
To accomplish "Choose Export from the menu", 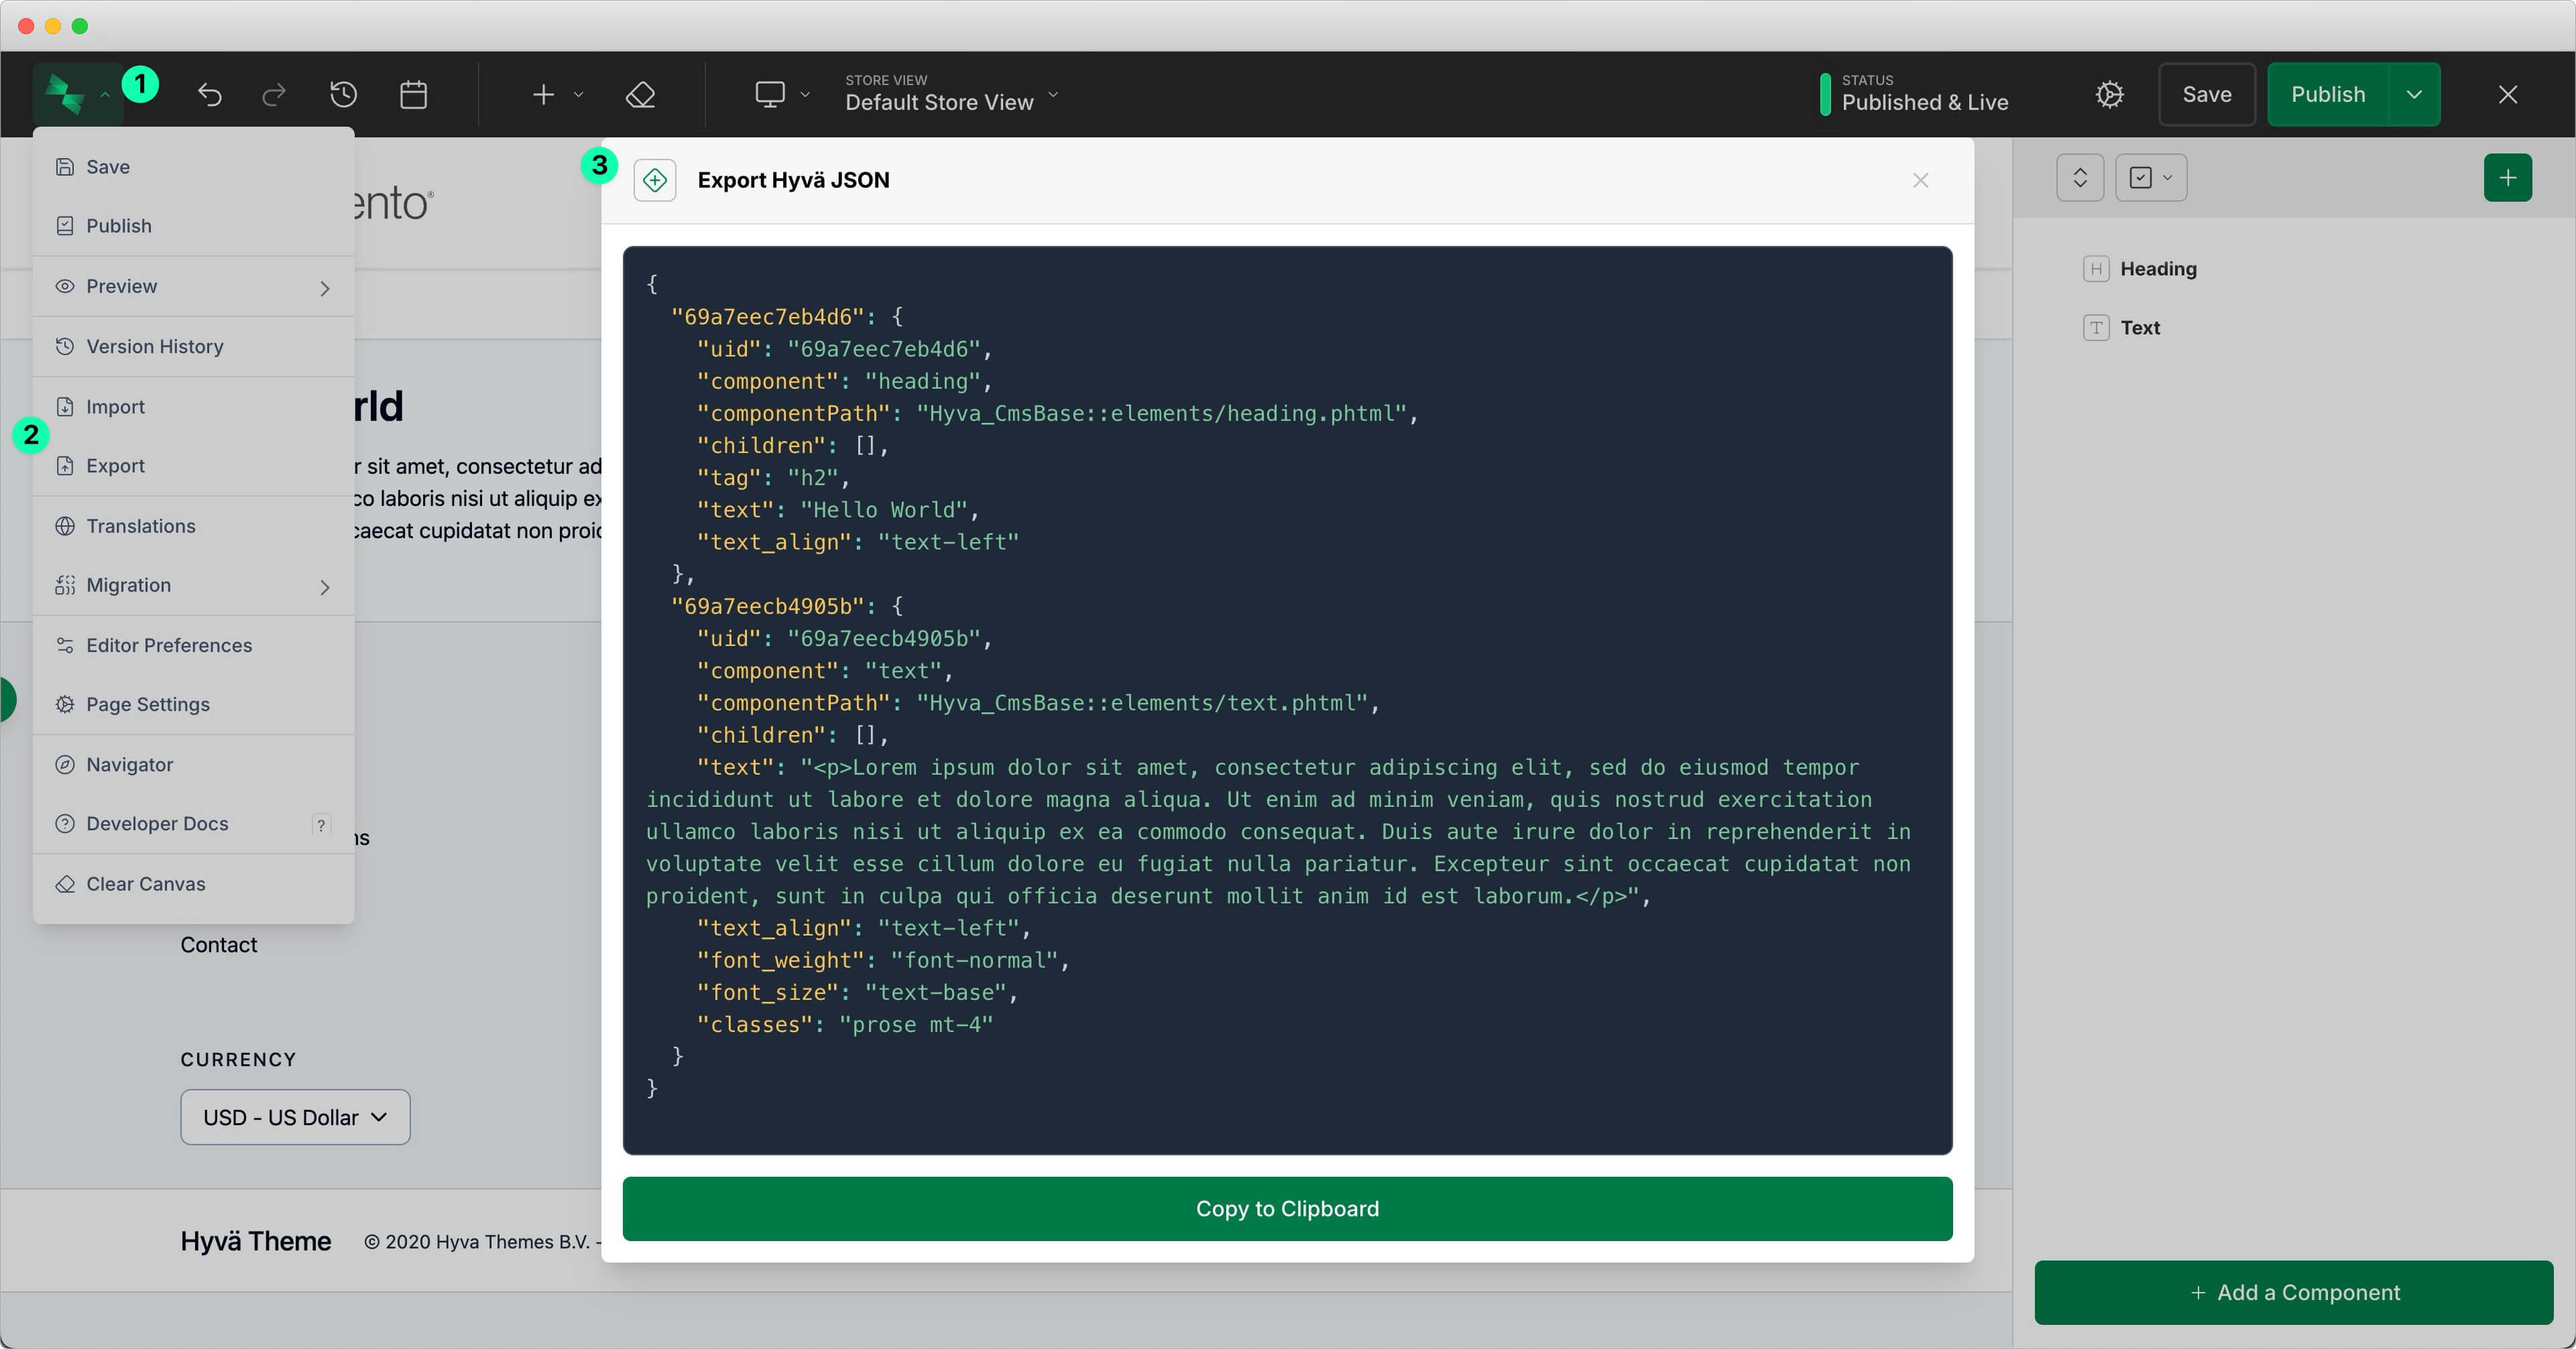I will pos(193,466).
